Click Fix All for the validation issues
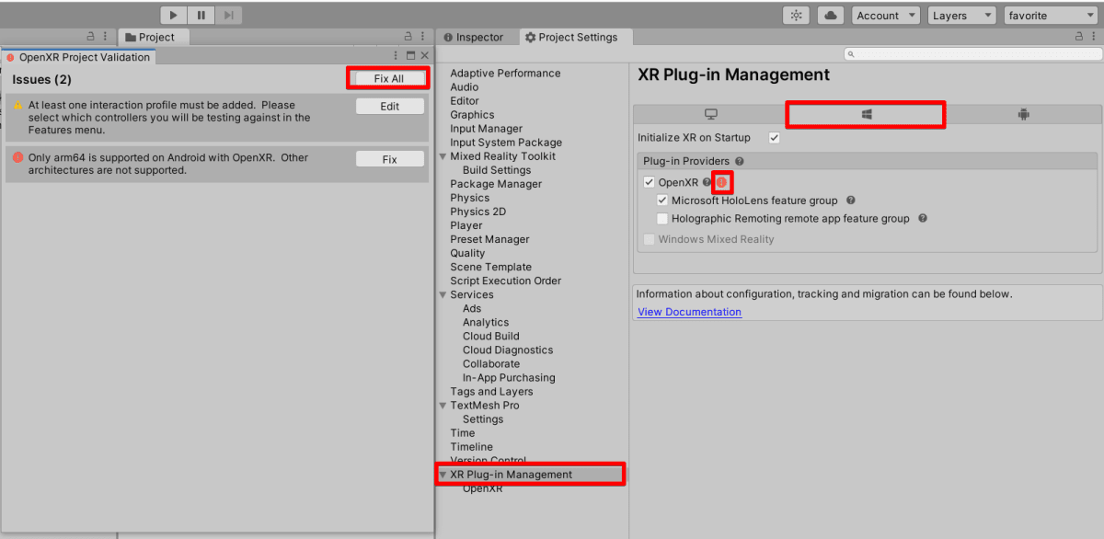The image size is (1104, 539). pyautogui.click(x=389, y=78)
